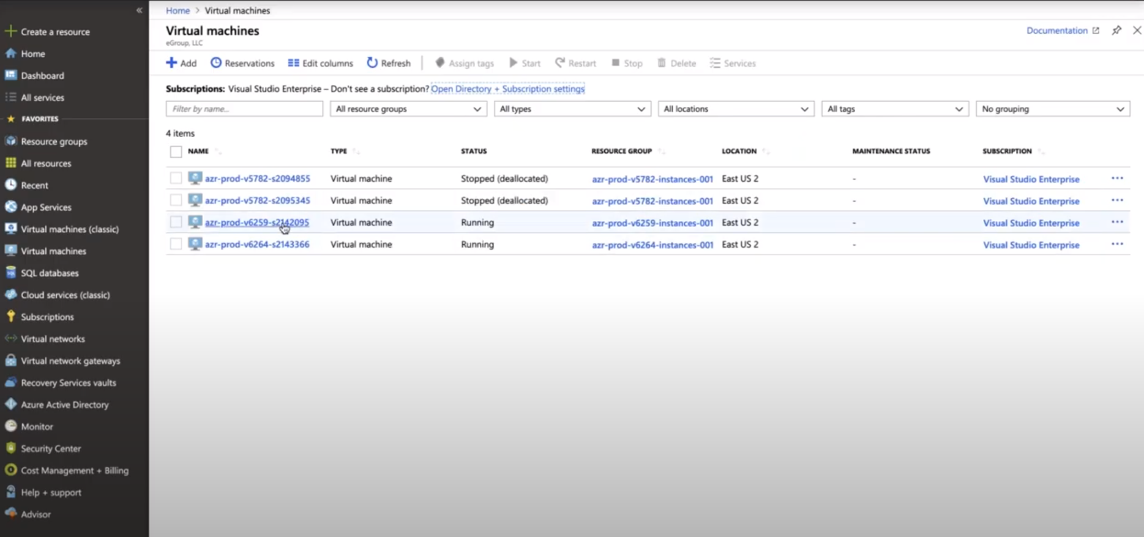Click the Resource groups cube icon
1144x537 pixels.
(x=10, y=141)
